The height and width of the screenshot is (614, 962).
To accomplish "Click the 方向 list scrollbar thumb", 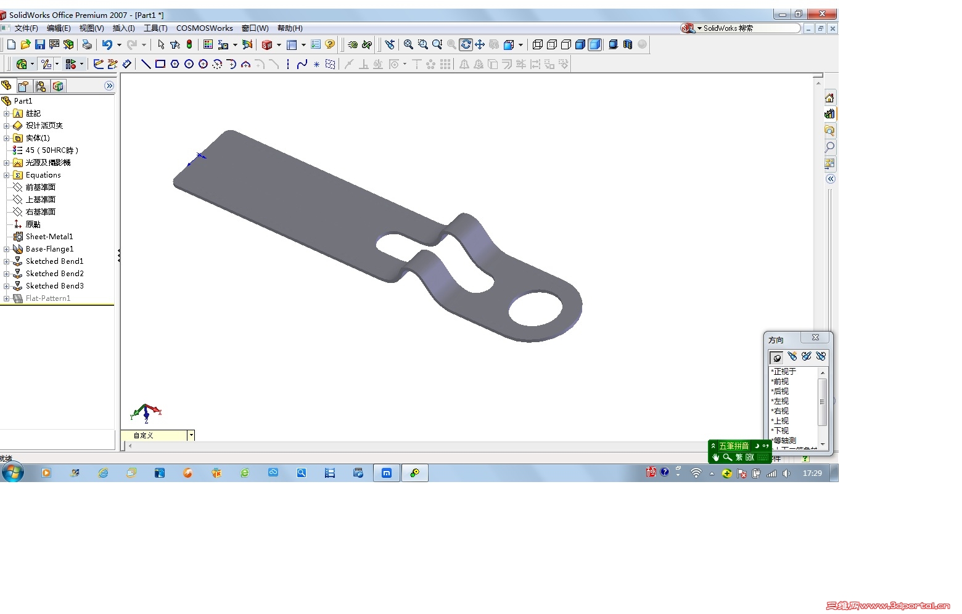I will [x=822, y=402].
